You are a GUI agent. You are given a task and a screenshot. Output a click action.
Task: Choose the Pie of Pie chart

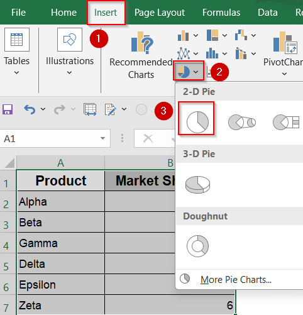coord(242,122)
